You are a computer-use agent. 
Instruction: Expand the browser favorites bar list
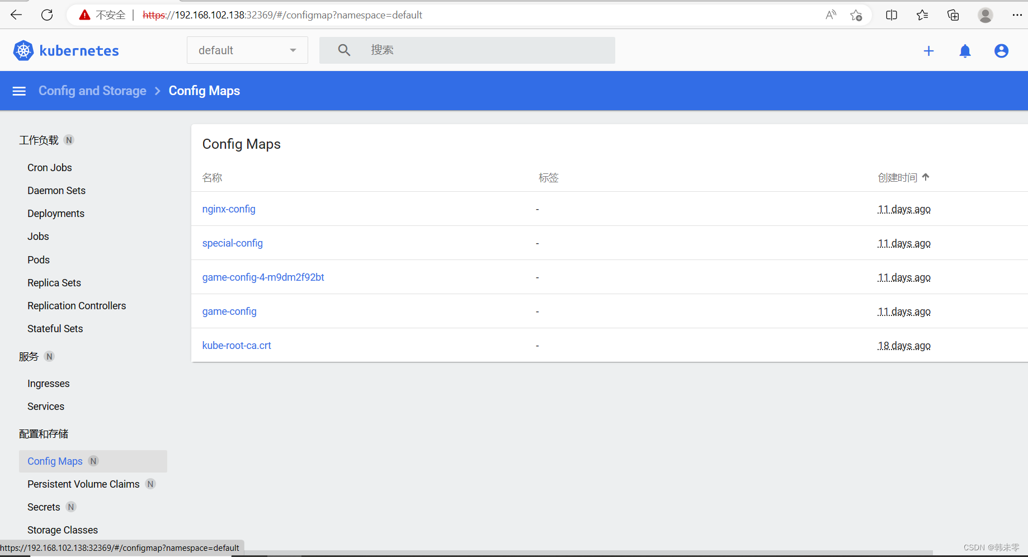point(922,15)
